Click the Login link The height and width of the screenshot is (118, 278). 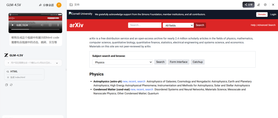[273, 15]
